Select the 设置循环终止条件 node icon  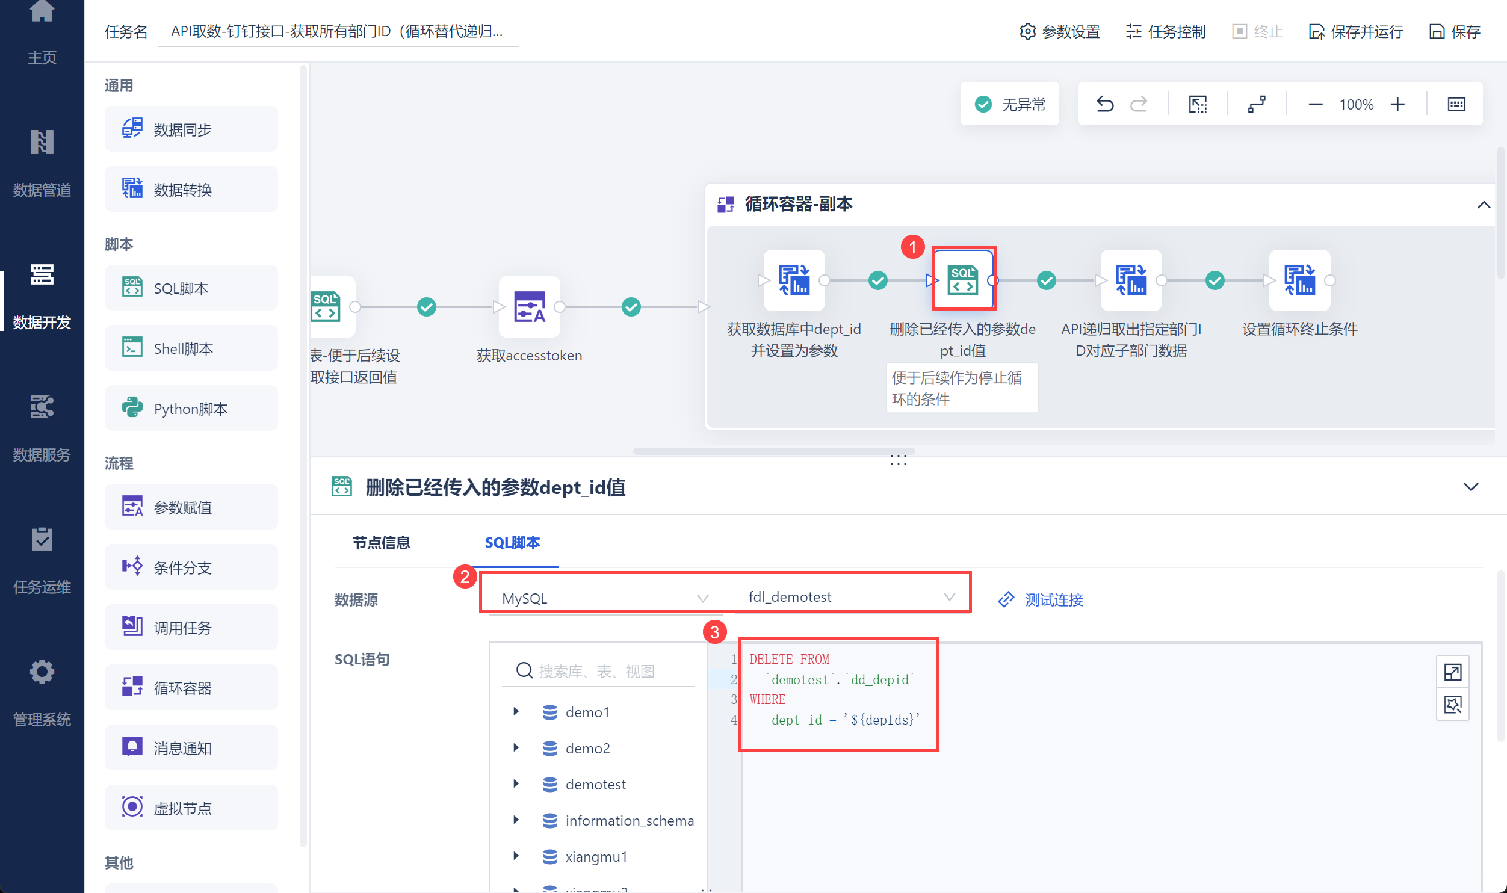coord(1299,280)
